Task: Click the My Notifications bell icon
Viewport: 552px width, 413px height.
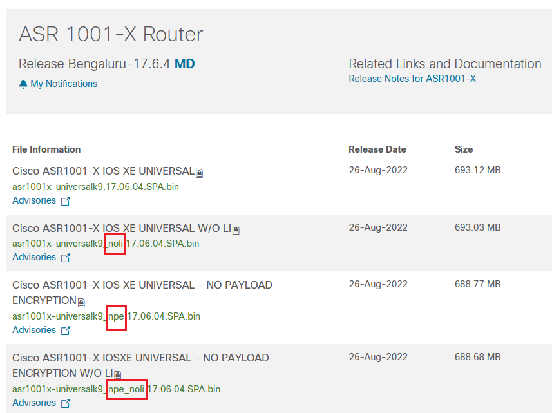Action: (x=23, y=84)
